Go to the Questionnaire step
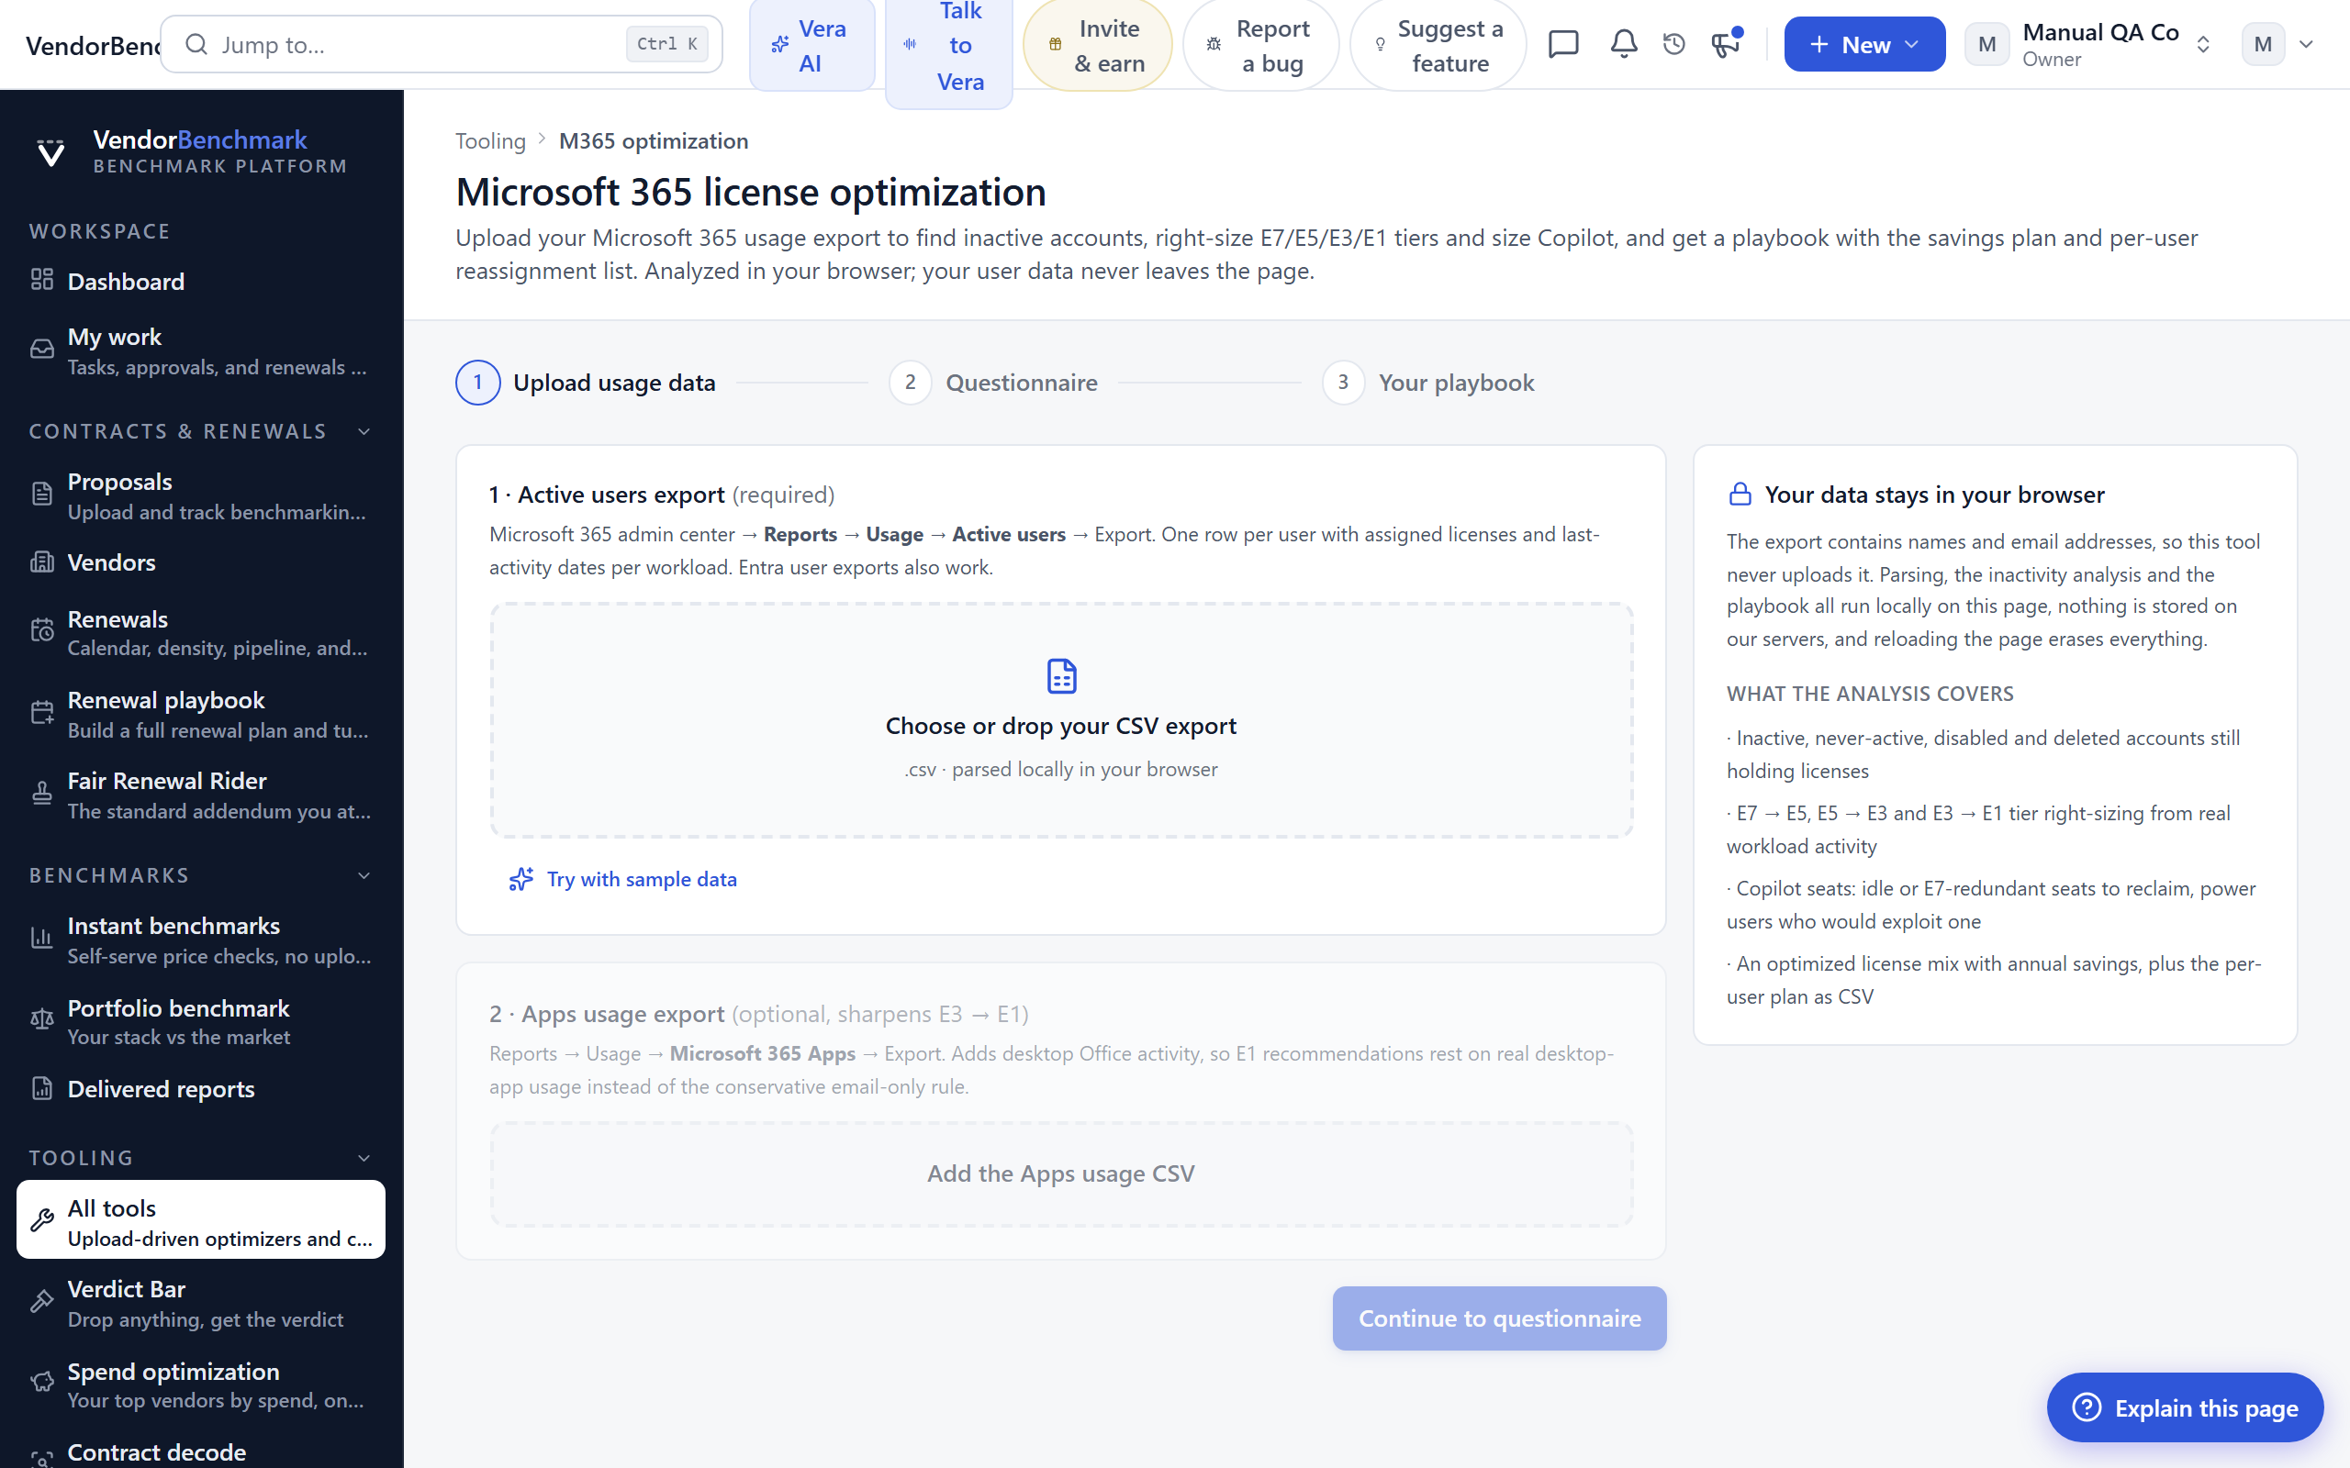The image size is (2350, 1468). [x=992, y=383]
